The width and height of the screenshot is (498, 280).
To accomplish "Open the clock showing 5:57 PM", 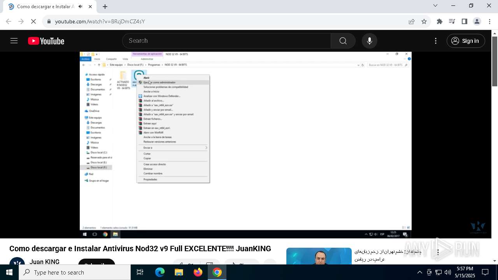I will 465,272.
